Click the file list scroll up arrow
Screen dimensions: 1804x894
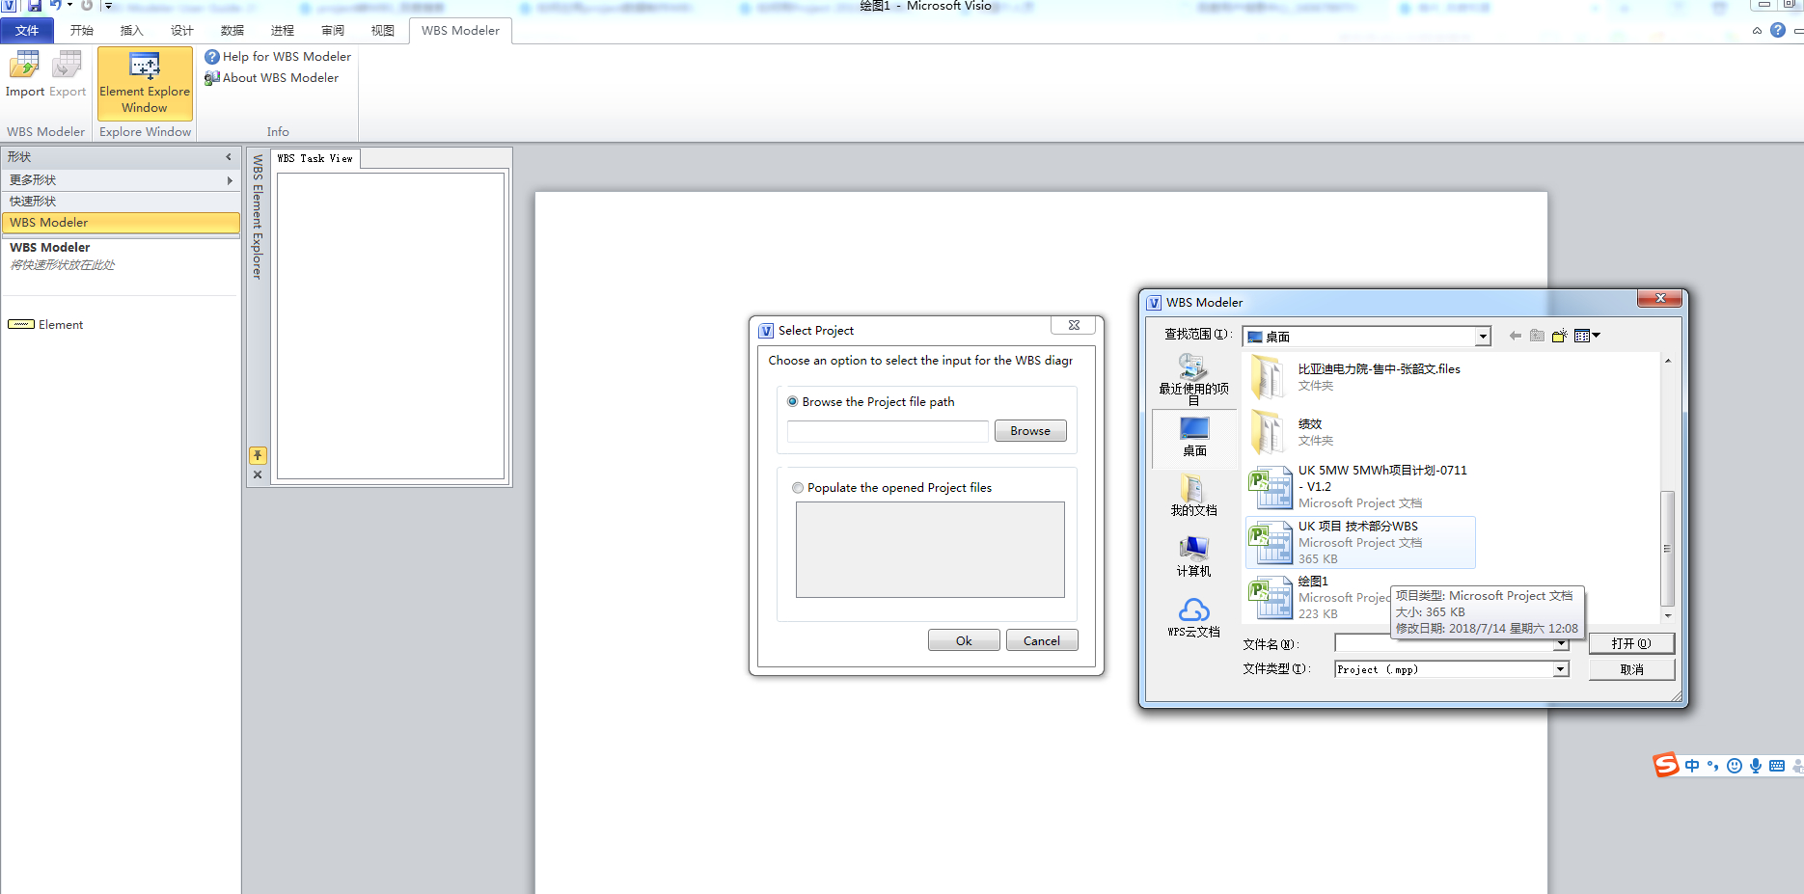1668,361
